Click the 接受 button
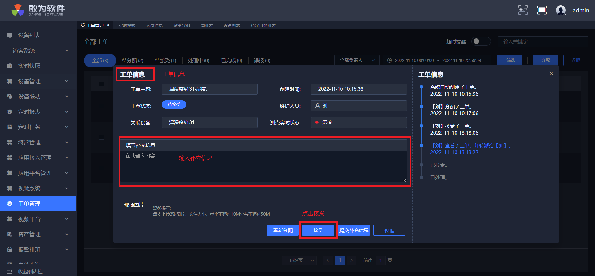The height and width of the screenshot is (276, 595). point(318,230)
